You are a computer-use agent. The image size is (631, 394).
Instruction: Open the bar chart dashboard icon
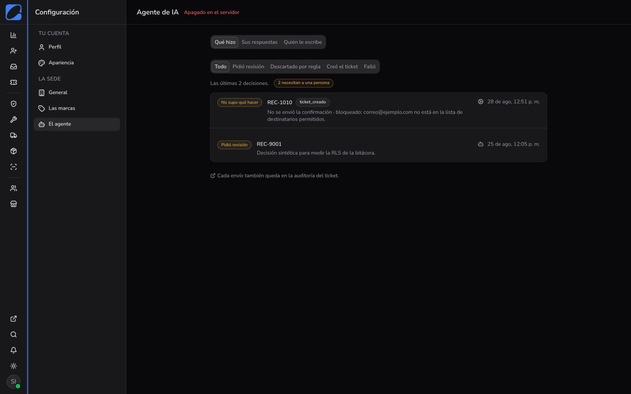pyautogui.click(x=13, y=35)
